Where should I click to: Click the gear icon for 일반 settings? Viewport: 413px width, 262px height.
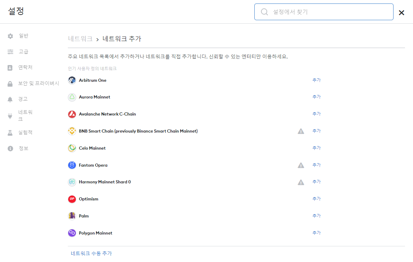pos(10,36)
